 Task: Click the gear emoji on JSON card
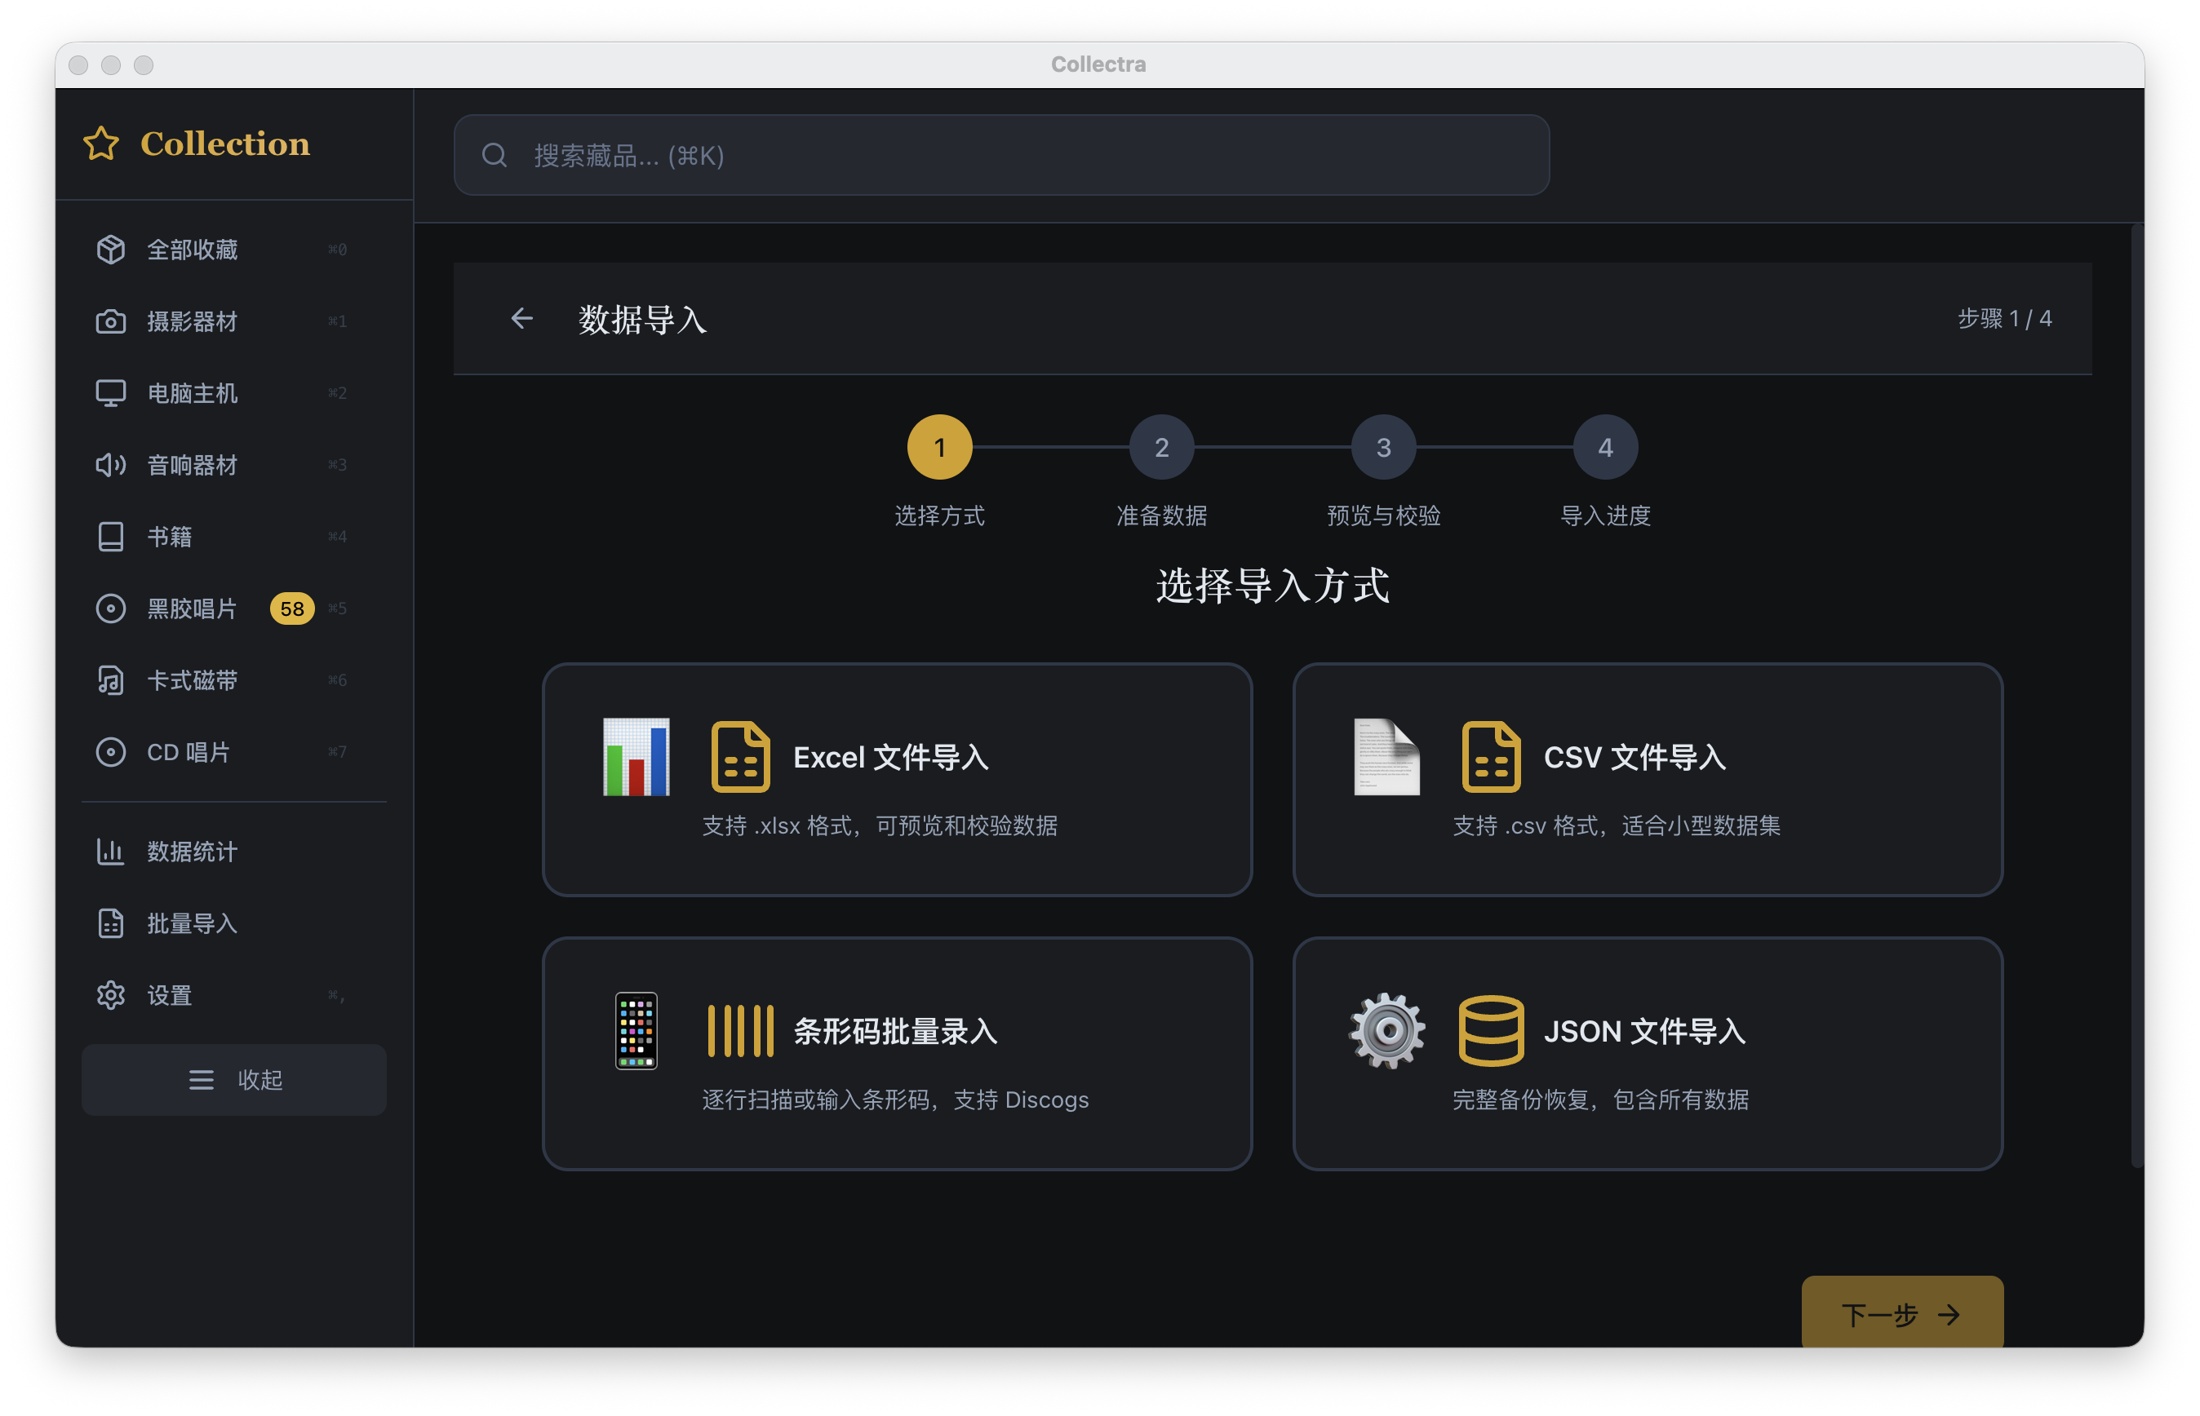point(1386,1031)
